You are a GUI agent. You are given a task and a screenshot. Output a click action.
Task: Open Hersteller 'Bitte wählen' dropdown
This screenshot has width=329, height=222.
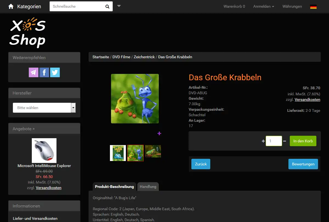[44, 108]
